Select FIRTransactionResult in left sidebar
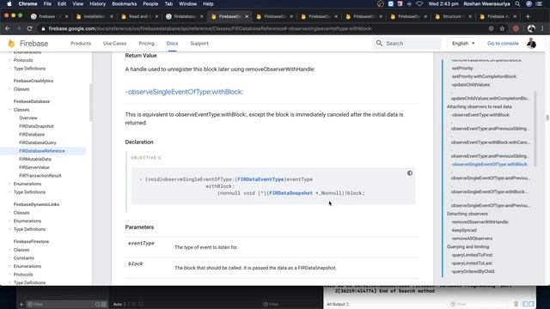Image resolution: width=550 pixels, height=309 pixels. pyautogui.click(x=40, y=175)
